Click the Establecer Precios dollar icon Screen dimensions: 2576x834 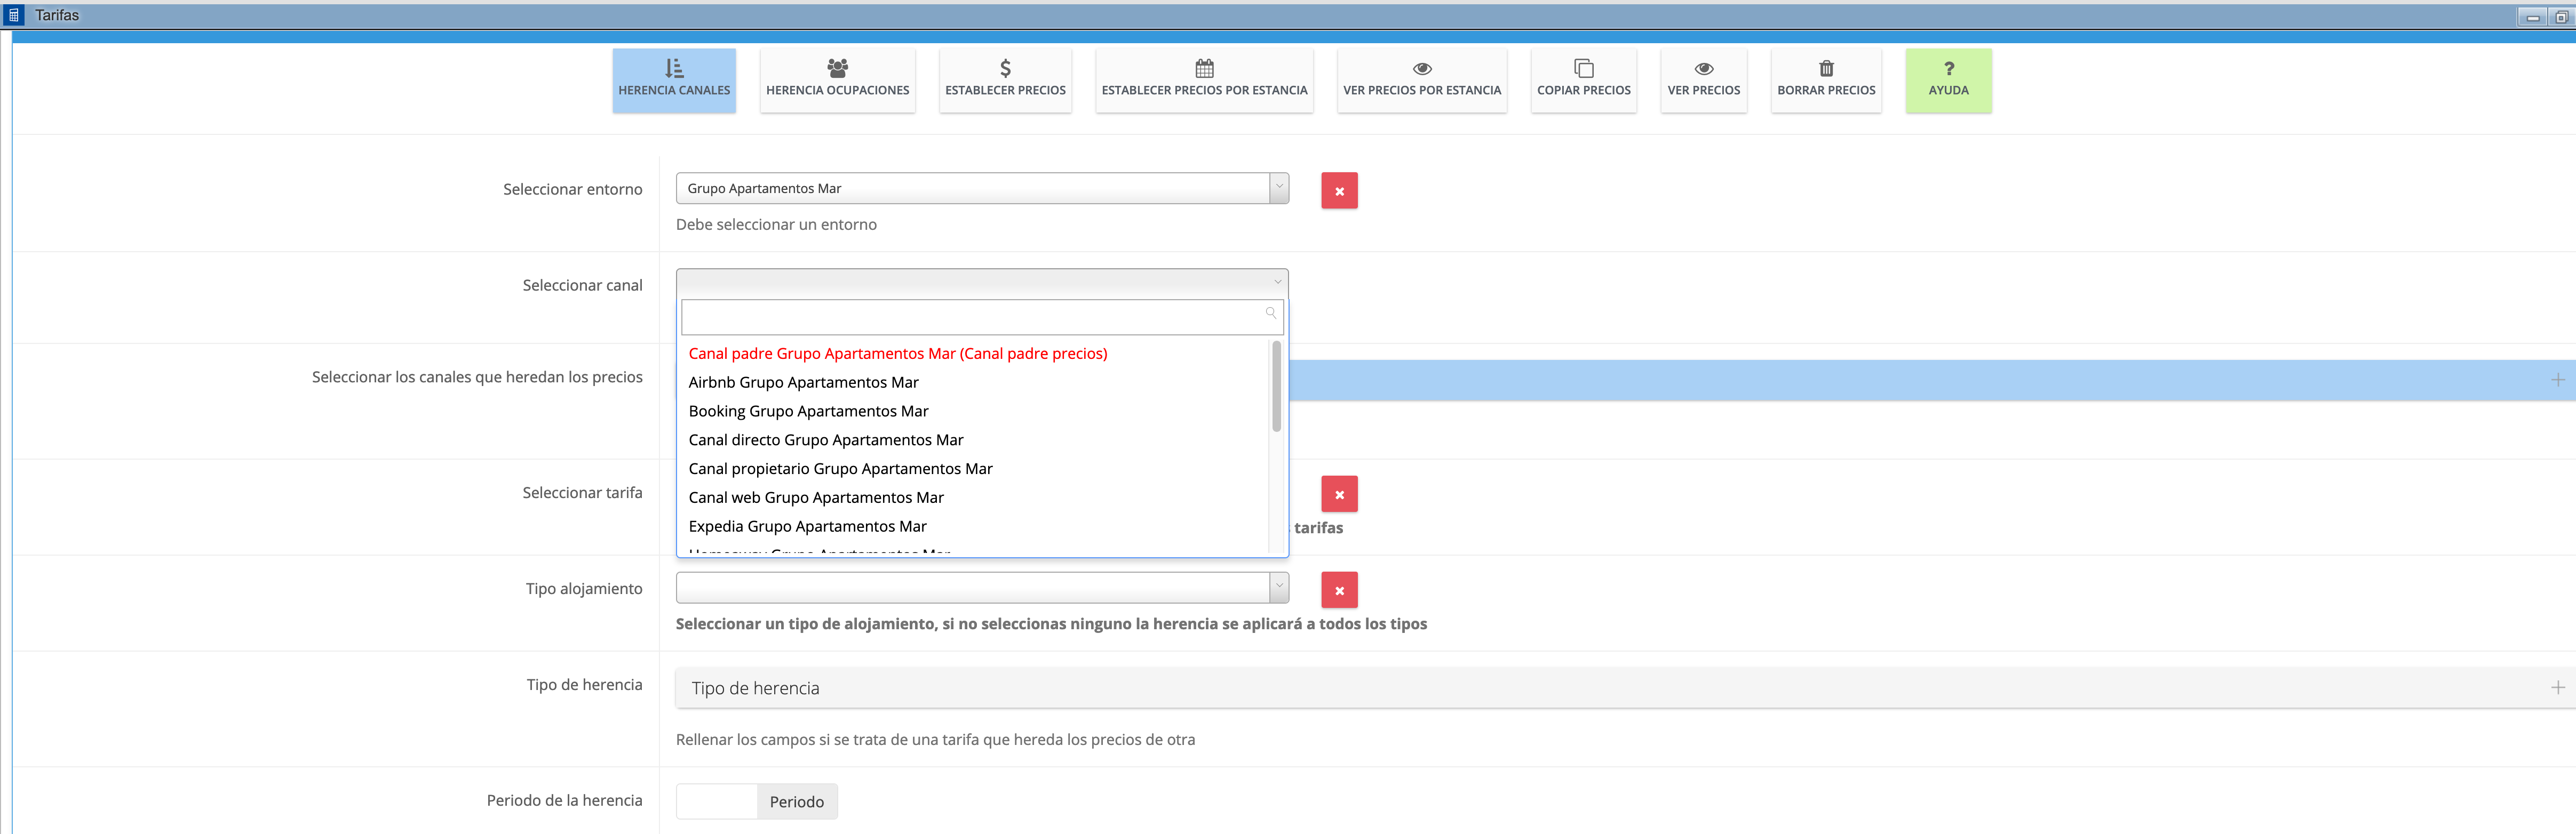pos(1005,68)
